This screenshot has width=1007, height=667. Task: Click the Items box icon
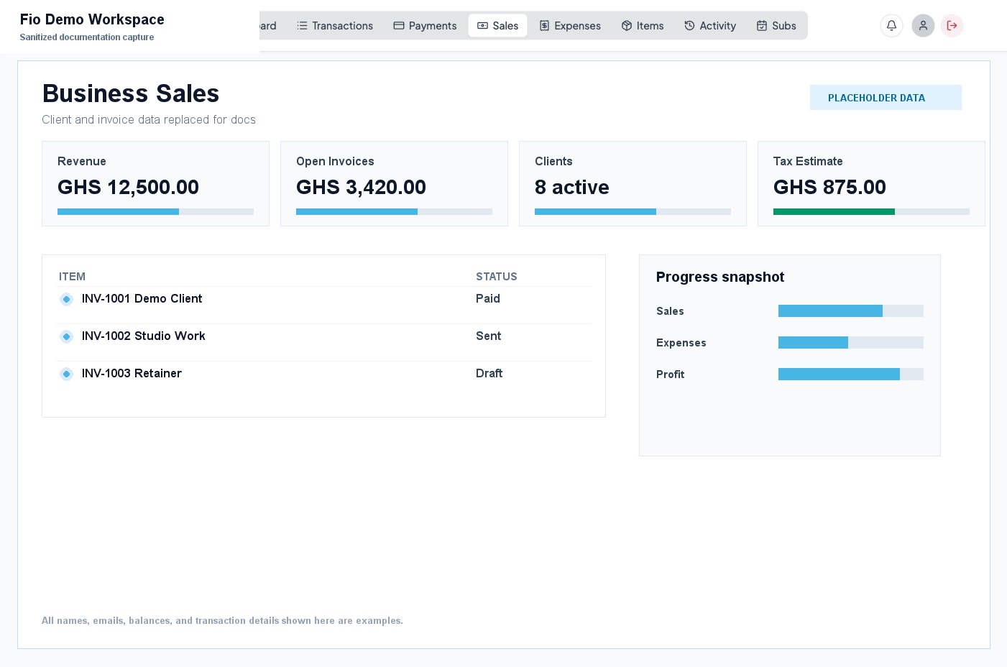627,26
